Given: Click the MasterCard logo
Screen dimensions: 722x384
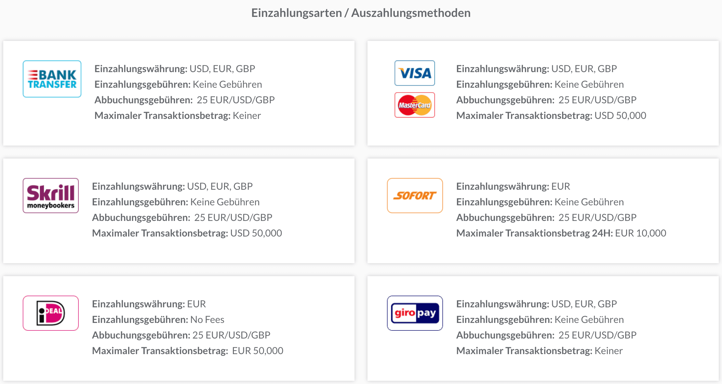Looking at the screenshot, I should click(415, 105).
